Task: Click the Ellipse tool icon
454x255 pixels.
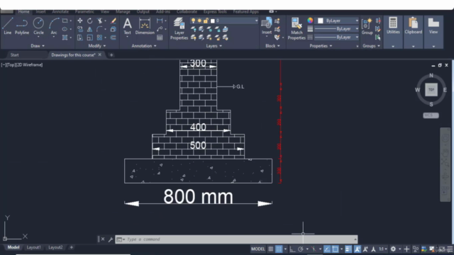Action: point(65,29)
